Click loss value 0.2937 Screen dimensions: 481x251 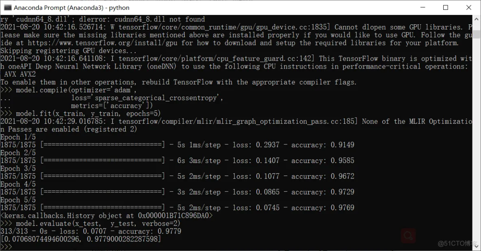point(268,145)
